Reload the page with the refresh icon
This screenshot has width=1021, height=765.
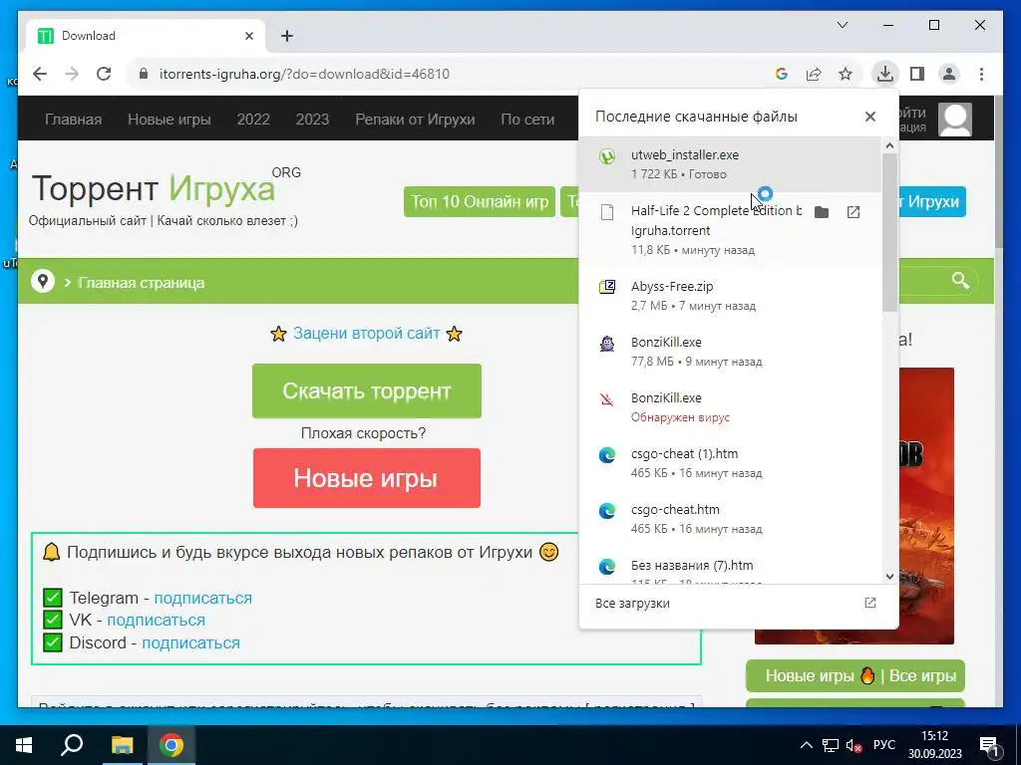[104, 74]
